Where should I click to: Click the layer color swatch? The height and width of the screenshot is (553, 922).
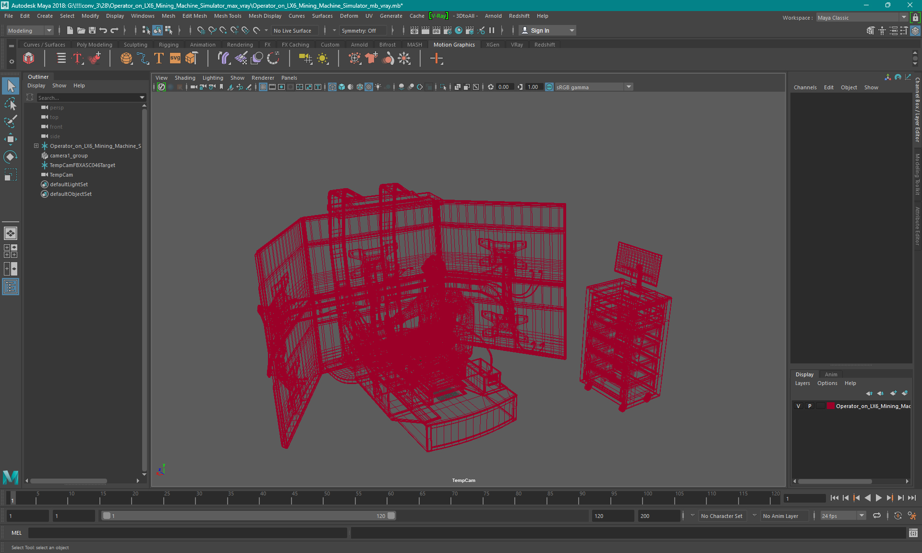830,406
